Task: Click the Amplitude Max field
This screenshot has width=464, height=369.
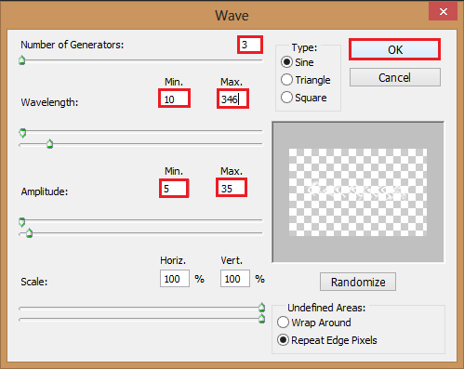Action: pos(232,188)
